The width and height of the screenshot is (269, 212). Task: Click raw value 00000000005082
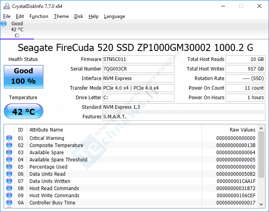(236, 174)
